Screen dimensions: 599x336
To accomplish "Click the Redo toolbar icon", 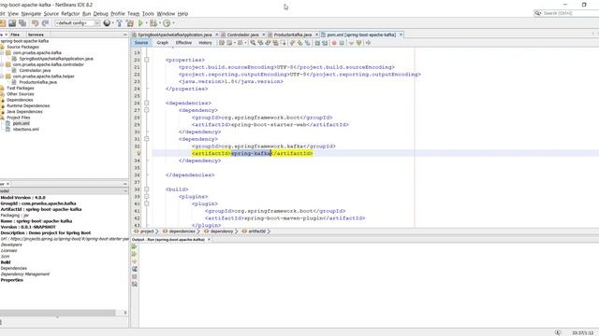I will pos(45,23).
